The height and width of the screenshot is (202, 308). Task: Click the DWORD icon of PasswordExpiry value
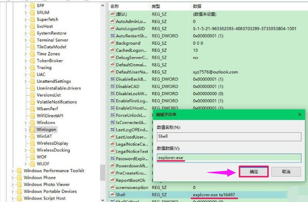113,158
